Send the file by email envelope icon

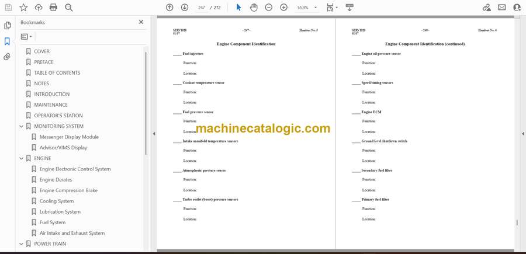(502, 8)
